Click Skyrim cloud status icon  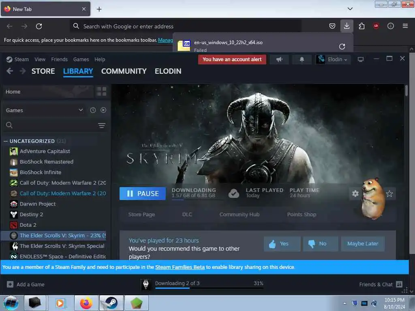pos(234,194)
